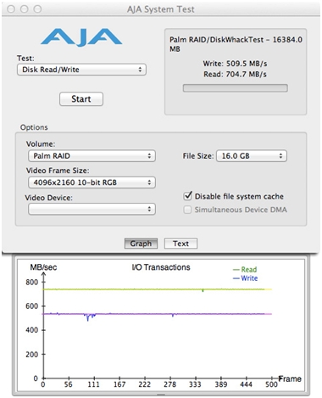Uncheck Disable file system cache

187,196
